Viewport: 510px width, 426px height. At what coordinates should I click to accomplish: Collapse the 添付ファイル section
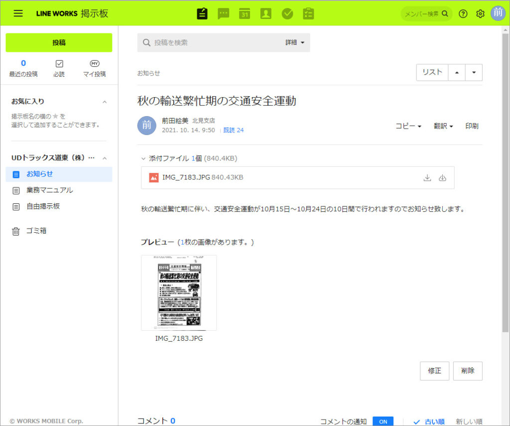click(x=143, y=158)
